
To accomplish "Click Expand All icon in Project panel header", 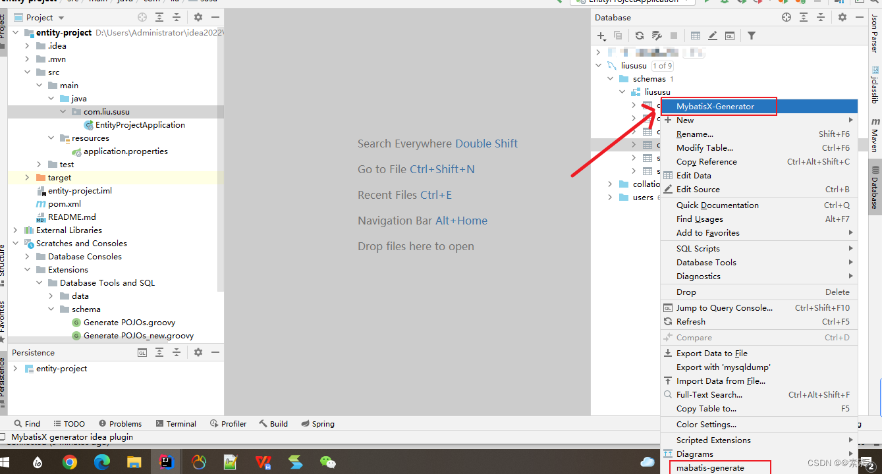I will coord(159,18).
